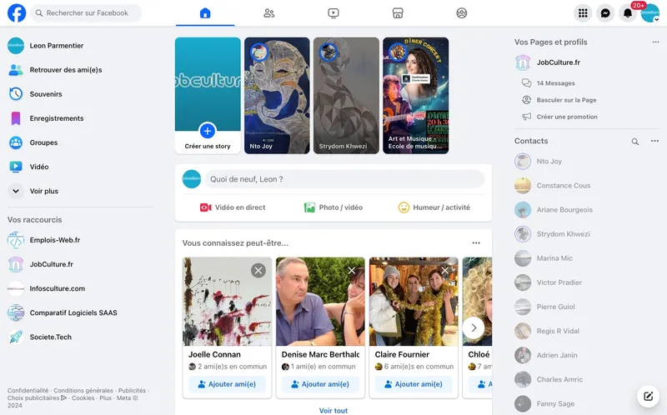Open Contacts options three-dot menu
The image size is (667, 415).
click(x=654, y=142)
